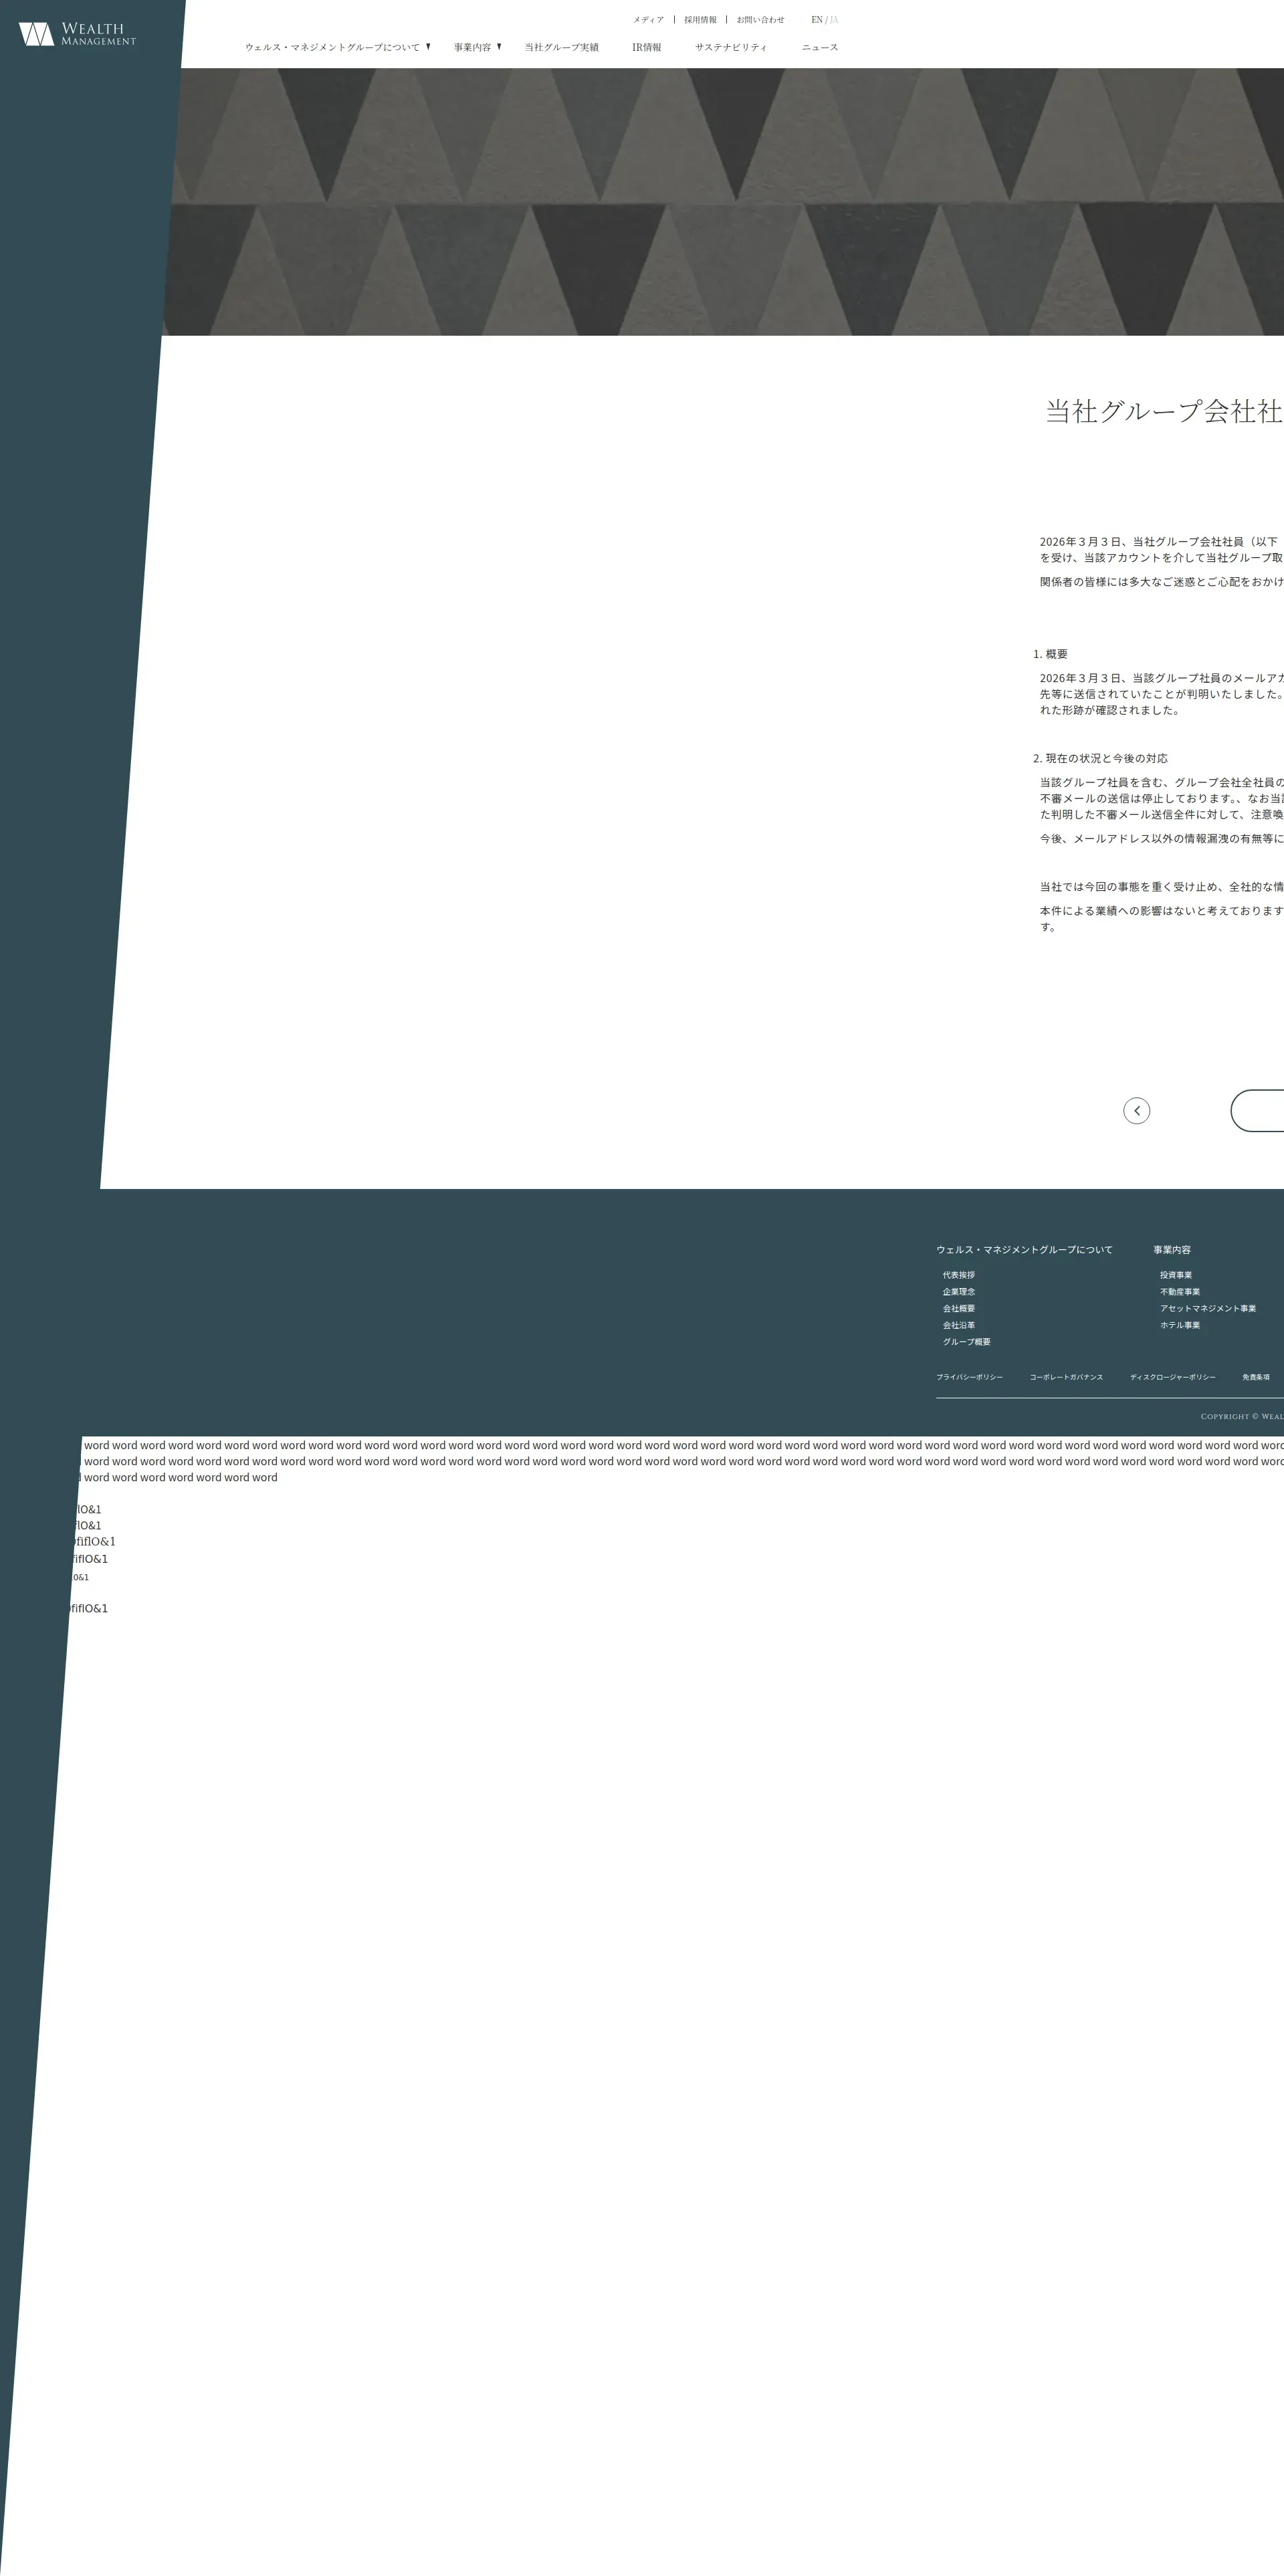
Task: Click the footer 不動産事業 link
Action: [1179, 1292]
